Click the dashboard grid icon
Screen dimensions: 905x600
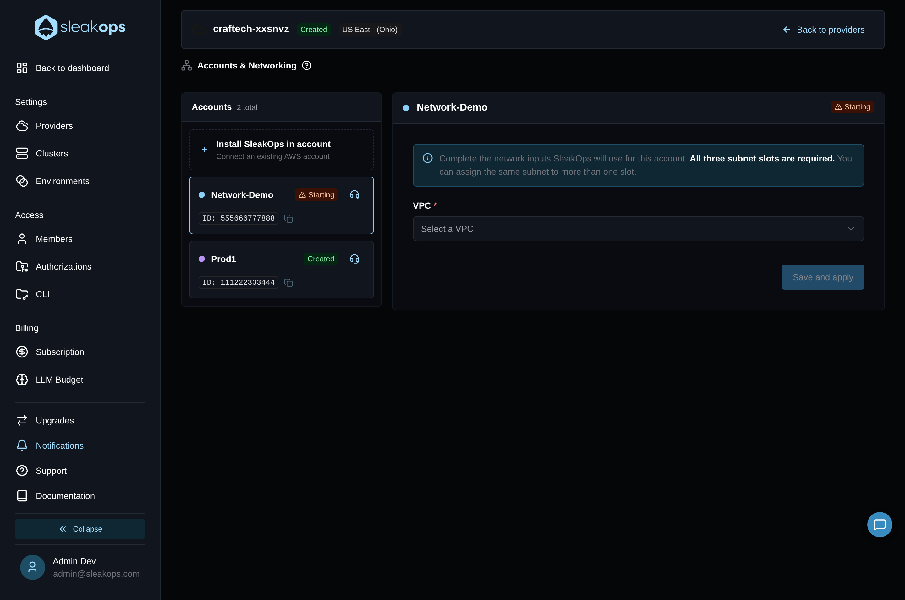click(22, 68)
